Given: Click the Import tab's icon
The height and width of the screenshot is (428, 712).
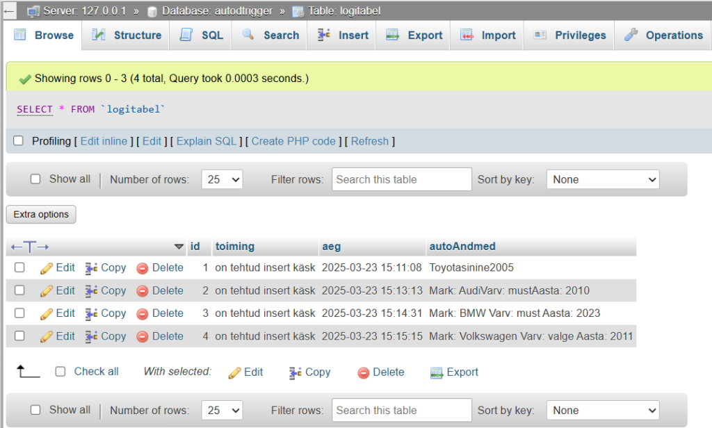Looking at the screenshot, I should (x=467, y=35).
